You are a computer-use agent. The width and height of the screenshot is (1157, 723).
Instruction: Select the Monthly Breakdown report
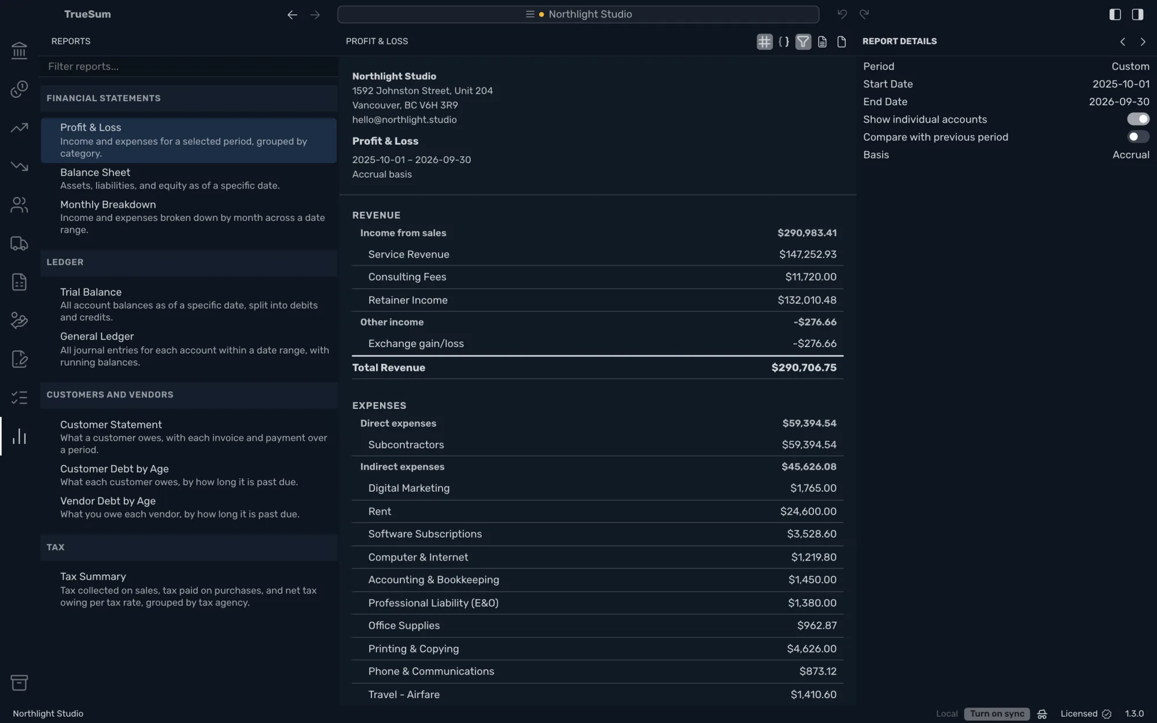pyautogui.click(x=189, y=217)
